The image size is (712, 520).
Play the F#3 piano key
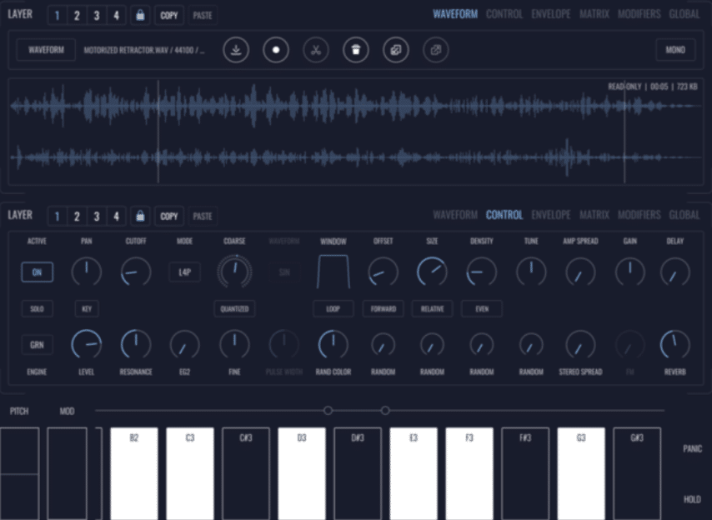point(525,473)
